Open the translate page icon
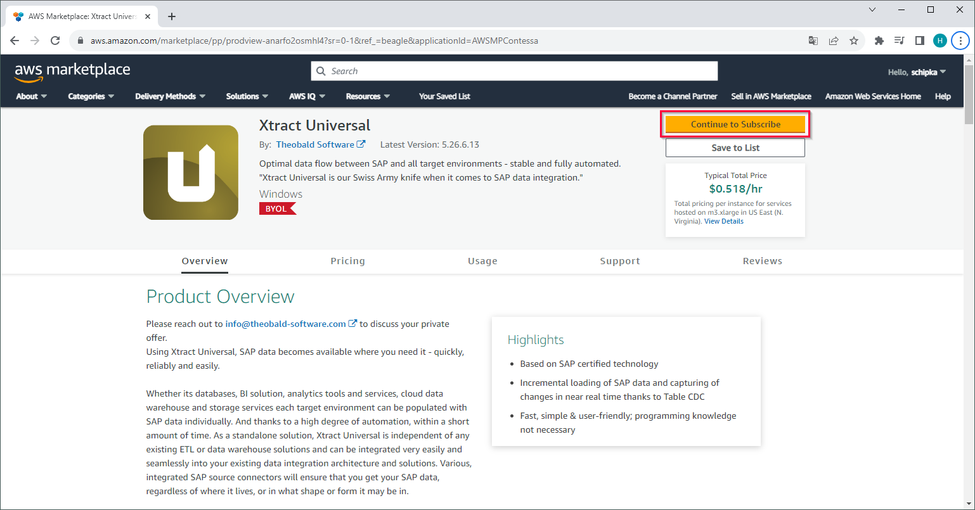Viewport: 975px width, 510px height. pos(813,41)
